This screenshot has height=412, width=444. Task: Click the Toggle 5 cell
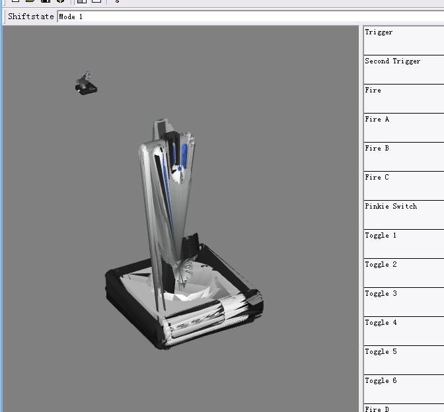point(403,359)
